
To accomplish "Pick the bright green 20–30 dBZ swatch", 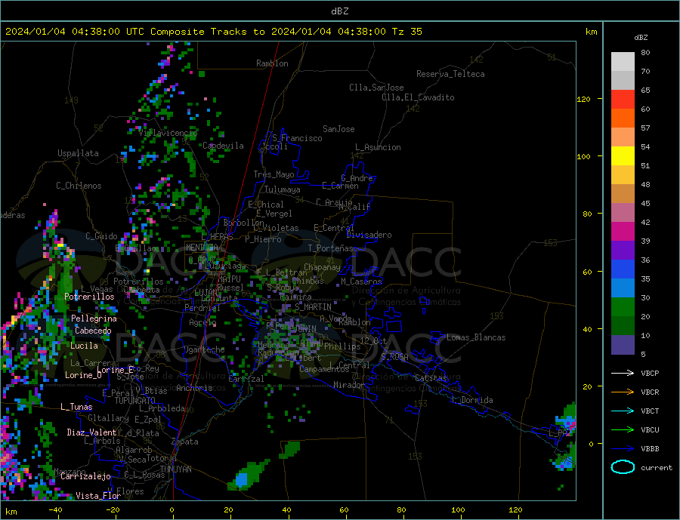I will pyautogui.click(x=623, y=307).
